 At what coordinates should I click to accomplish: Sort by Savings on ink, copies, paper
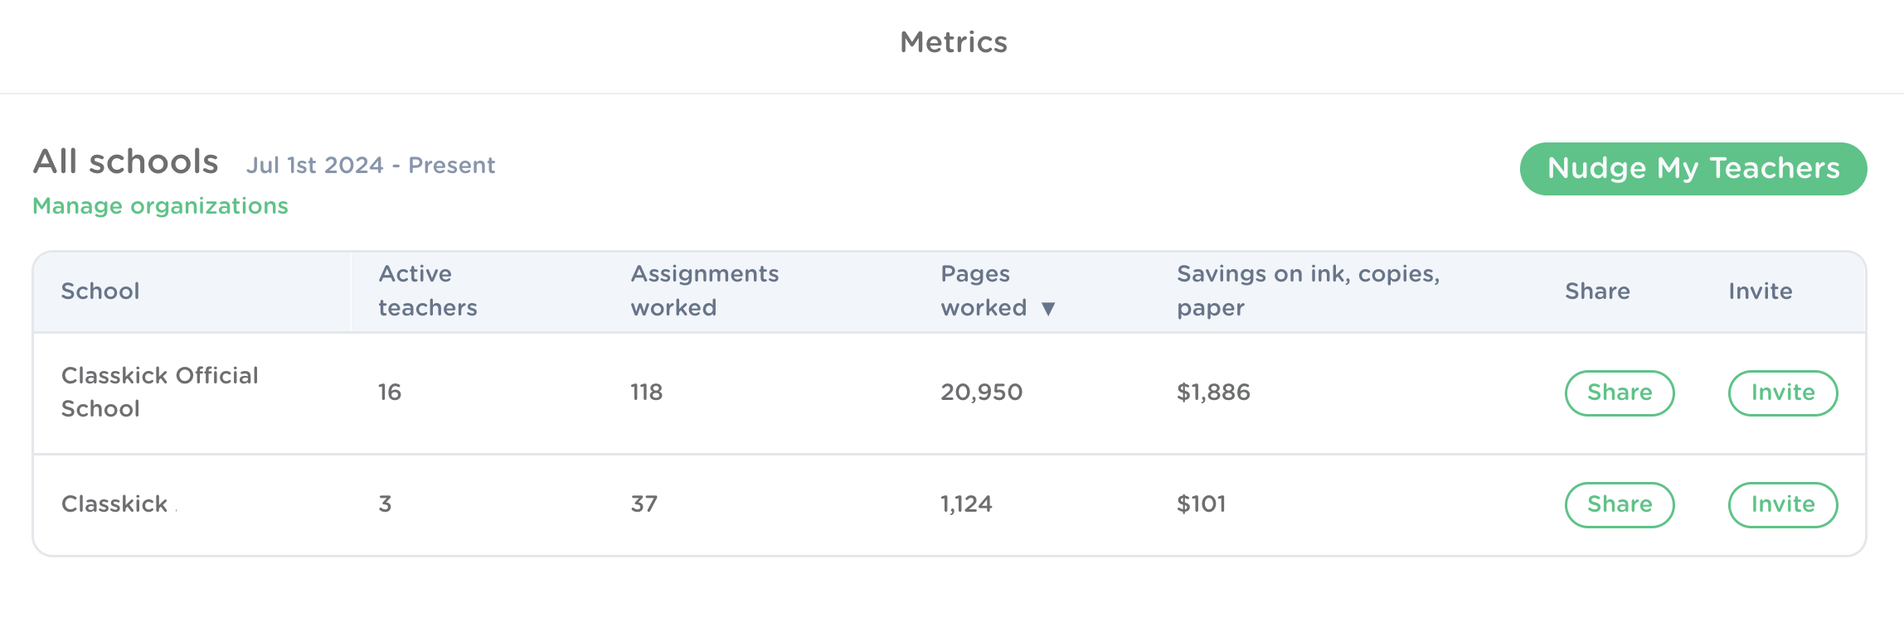point(1307,291)
